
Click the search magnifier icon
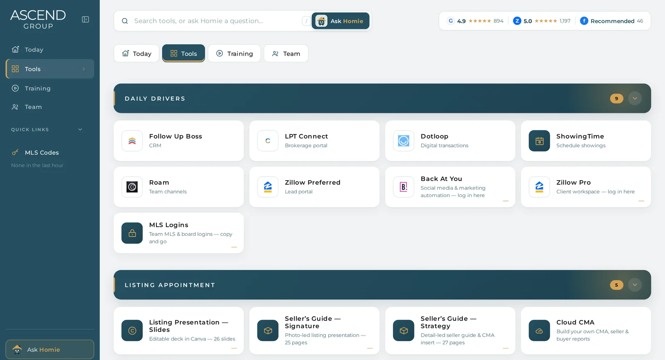coord(125,21)
